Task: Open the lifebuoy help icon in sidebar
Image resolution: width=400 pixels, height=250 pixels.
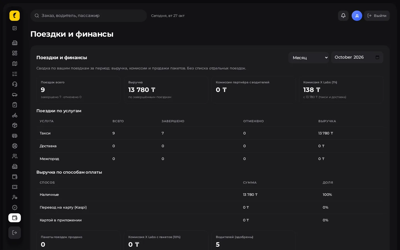Action: [x=15, y=146]
